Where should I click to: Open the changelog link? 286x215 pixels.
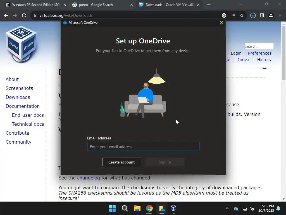coord(89,178)
